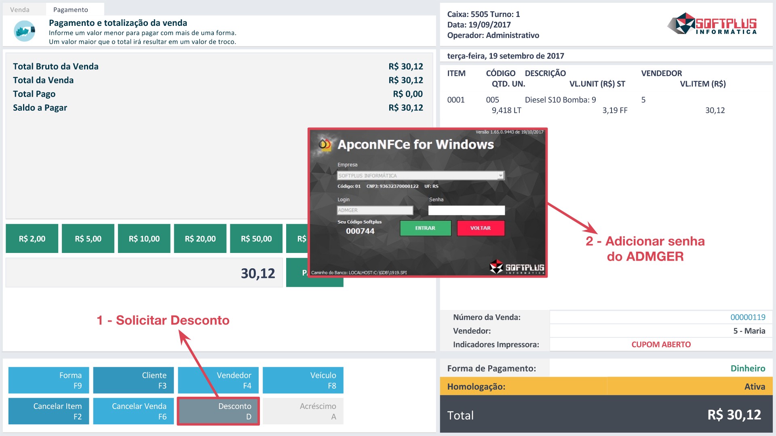Add R$ 5,00 quick value
Image resolution: width=776 pixels, height=436 pixels.
click(x=88, y=238)
